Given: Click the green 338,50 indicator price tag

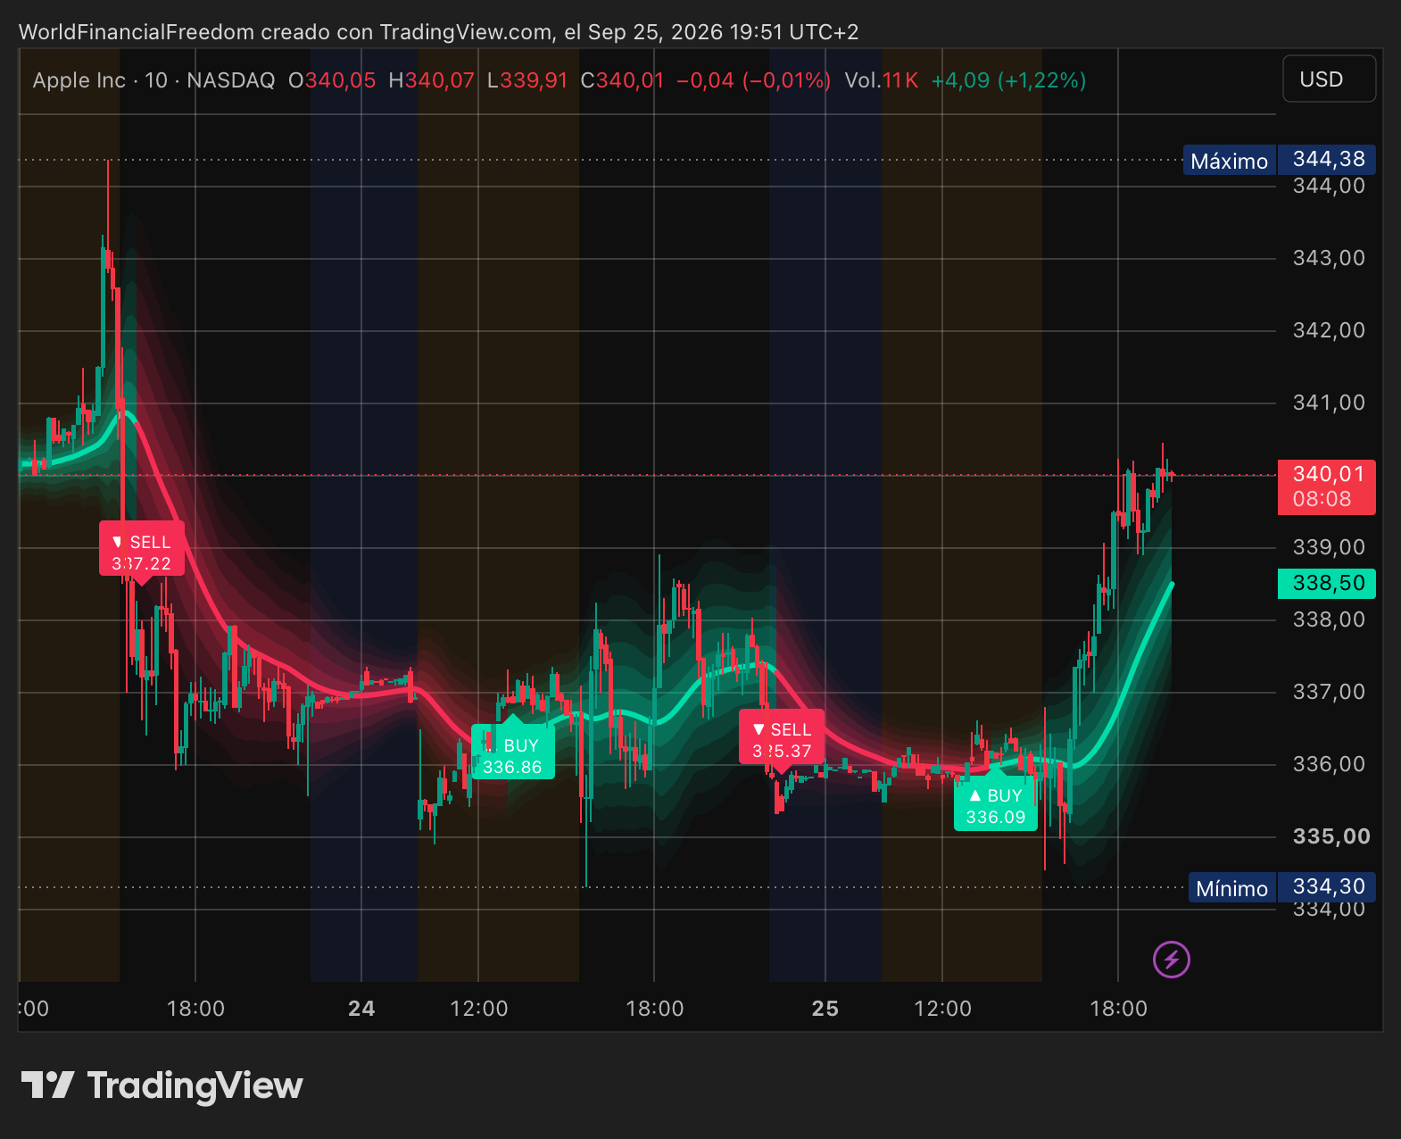Looking at the screenshot, I should pos(1327,584).
